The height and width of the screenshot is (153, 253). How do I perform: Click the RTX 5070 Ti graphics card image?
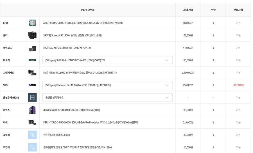click(x=32, y=73)
